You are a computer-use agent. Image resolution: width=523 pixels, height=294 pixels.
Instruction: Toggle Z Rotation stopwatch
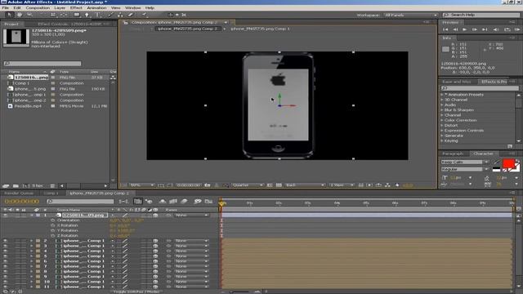click(x=52, y=236)
